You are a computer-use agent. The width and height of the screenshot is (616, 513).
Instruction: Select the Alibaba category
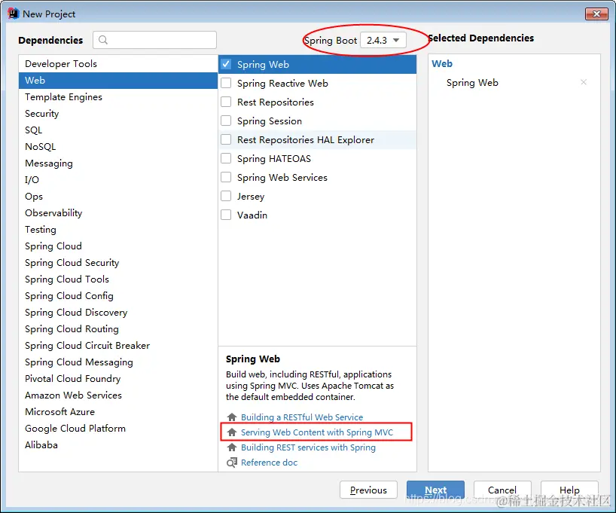pos(118,445)
